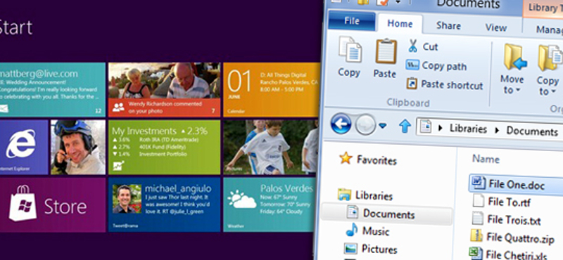Select Documents in the navigation pane
Screen dimensions: 563x260
[389, 214]
